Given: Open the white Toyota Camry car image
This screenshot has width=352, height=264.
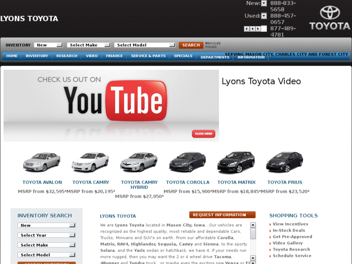Looking at the screenshot, I should click(x=90, y=162).
